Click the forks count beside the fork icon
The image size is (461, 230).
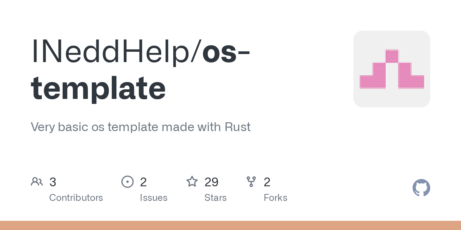267,182
